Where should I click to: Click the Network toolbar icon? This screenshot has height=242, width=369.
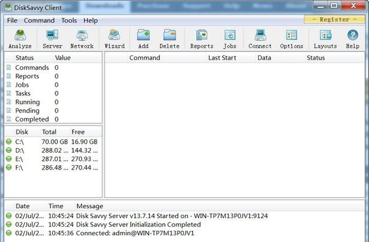(82, 36)
